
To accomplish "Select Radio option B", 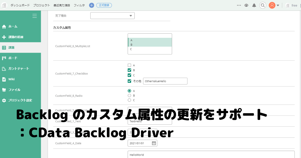I will click(129, 95).
